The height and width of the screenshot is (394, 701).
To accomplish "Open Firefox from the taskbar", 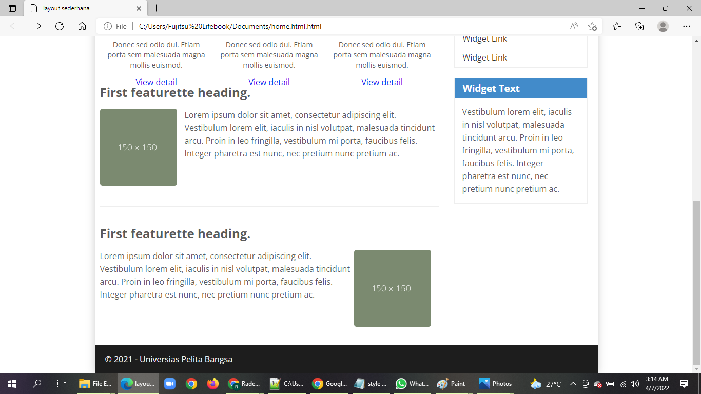I will pyautogui.click(x=212, y=383).
